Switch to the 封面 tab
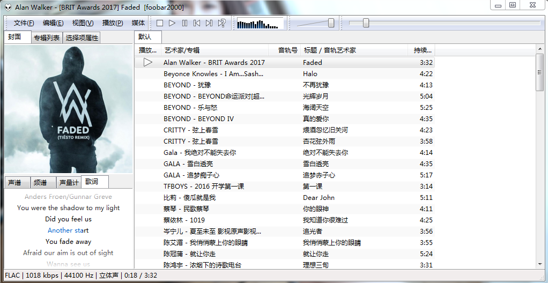This screenshot has height=283, width=548. coord(18,37)
